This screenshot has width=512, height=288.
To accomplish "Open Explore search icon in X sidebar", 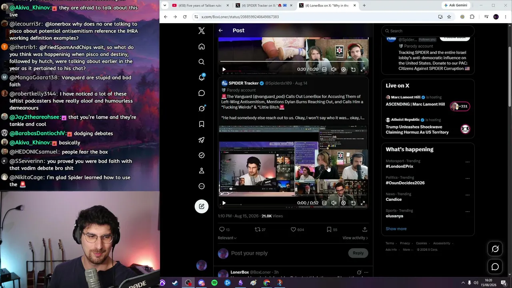I will click(x=202, y=62).
